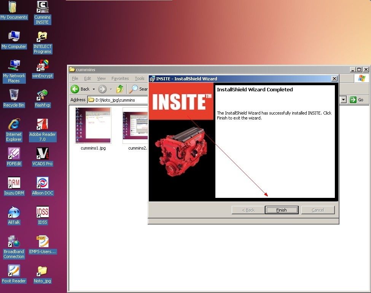Open the AliTalk desktop icon
Image resolution: width=371 pixels, height=293 pixels.
[14, 212]
